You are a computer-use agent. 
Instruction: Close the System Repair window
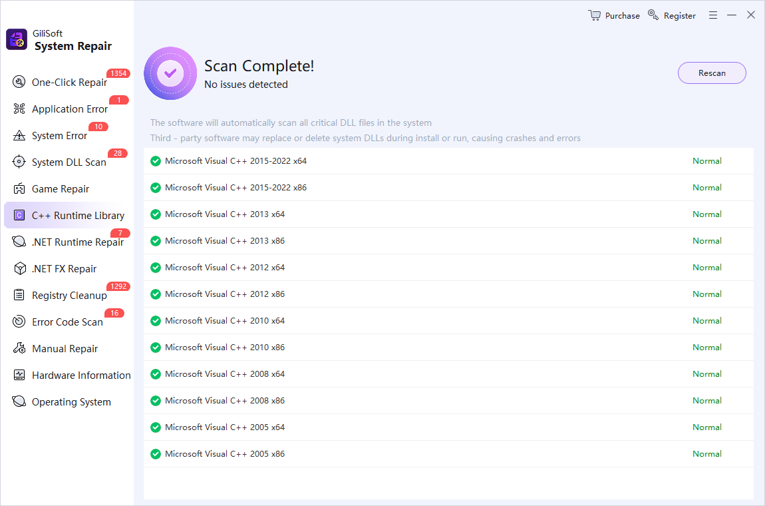click(751, 15)
